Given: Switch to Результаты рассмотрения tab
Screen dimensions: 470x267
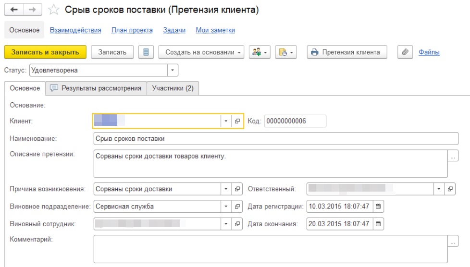Looking at the screenshot, I should click(96, 88).
